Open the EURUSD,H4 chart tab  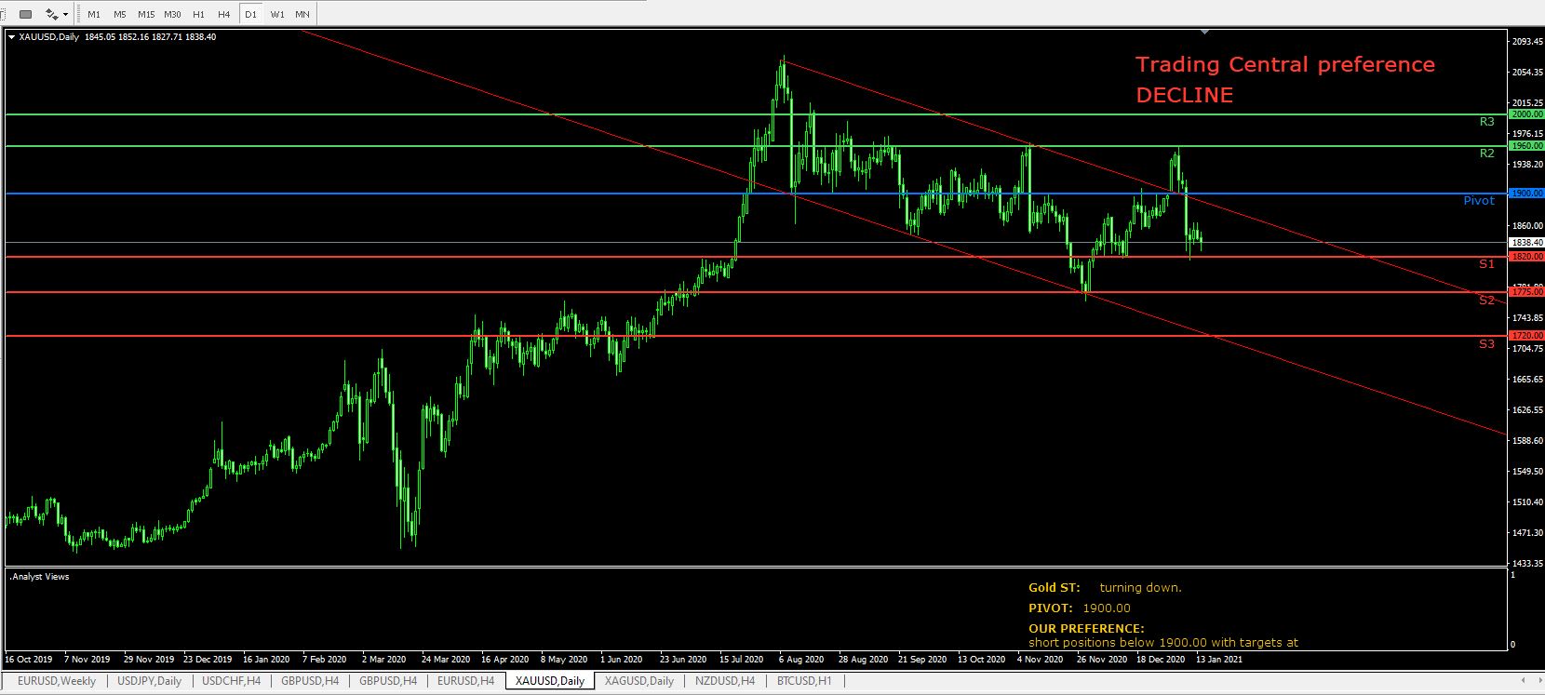(465, 681)
